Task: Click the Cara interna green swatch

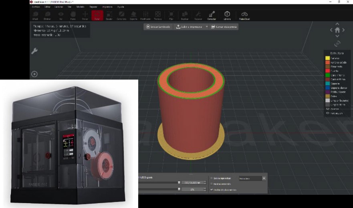Action: (328, 75)
